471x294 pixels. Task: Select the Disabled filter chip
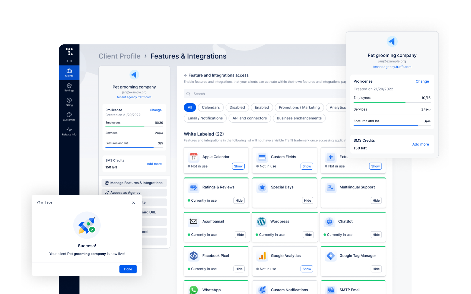(x=237, y=108)
